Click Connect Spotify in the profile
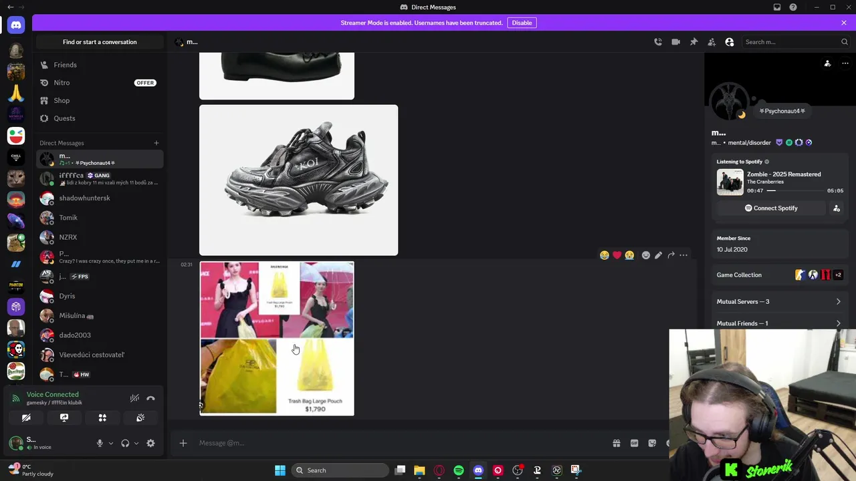 771,208
